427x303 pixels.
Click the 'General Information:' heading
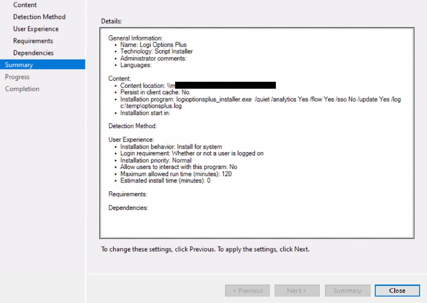pyautogui.click(x=135, y=38)
